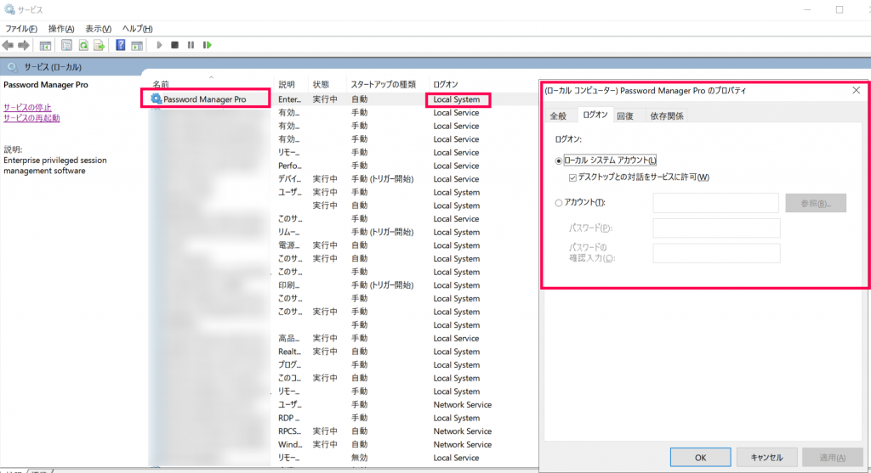Select the ローカル システム アカウント radio button
Viewport: 871px width, 473px height.
559,160
